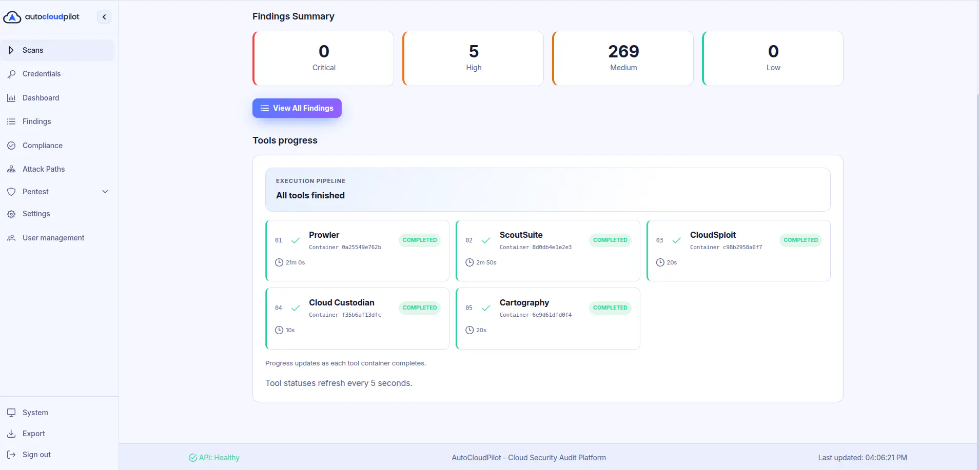Viewport: 979px width, 470px height.
Task: Expand the Pentest submenu chevron
Action: (x=105, y=192)
